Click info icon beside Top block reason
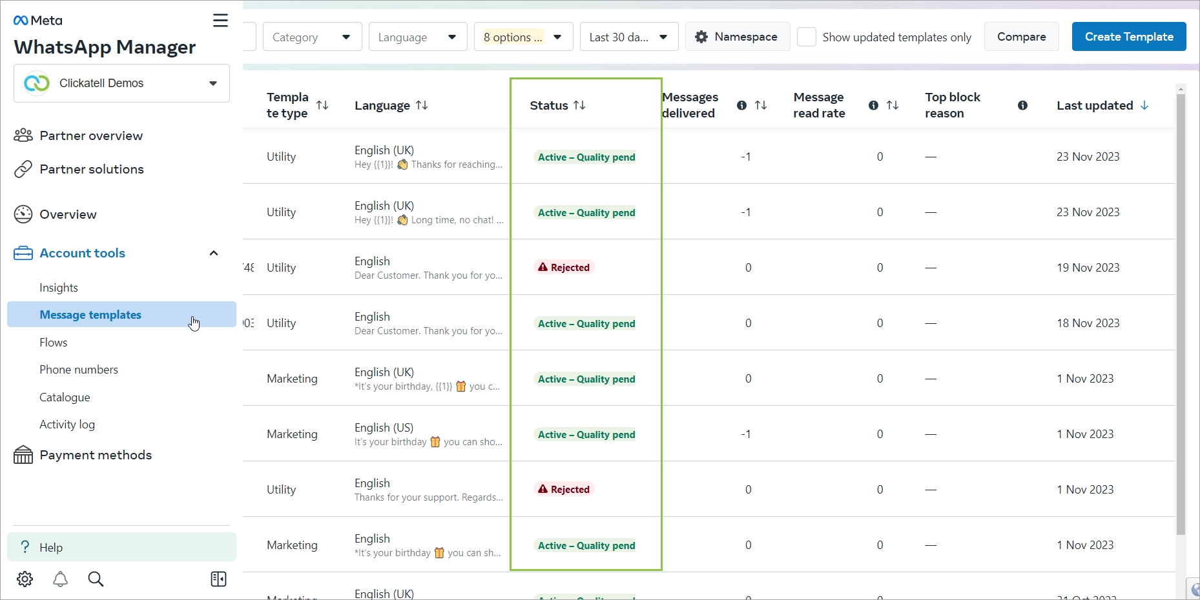This screenshot has width=1200, height=600. coord(1022,105)
